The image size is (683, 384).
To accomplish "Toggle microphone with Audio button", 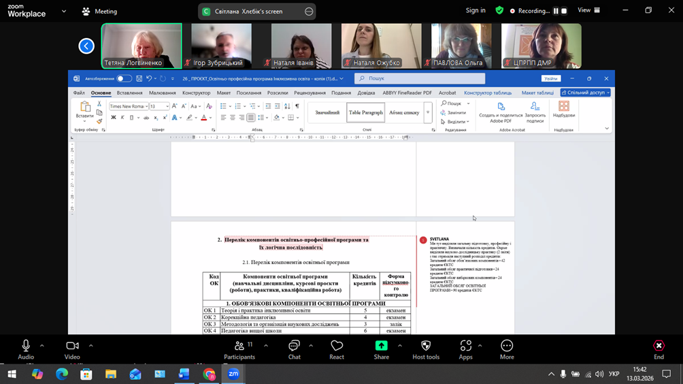I will tap(26, 349).
